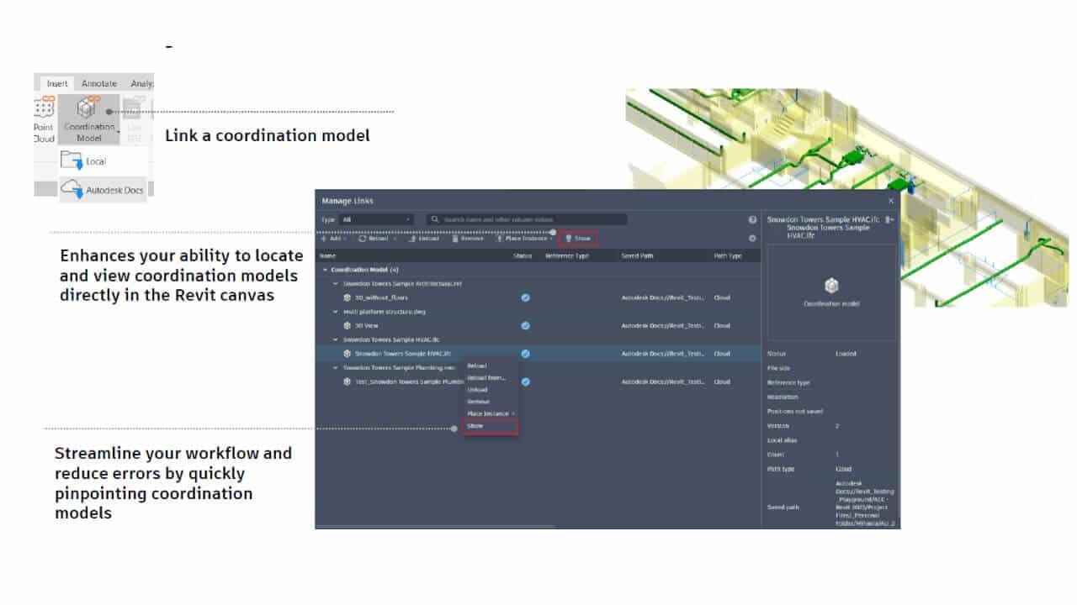Select the 3D View link row
The image size is (1077, 605).
[538, 325]
